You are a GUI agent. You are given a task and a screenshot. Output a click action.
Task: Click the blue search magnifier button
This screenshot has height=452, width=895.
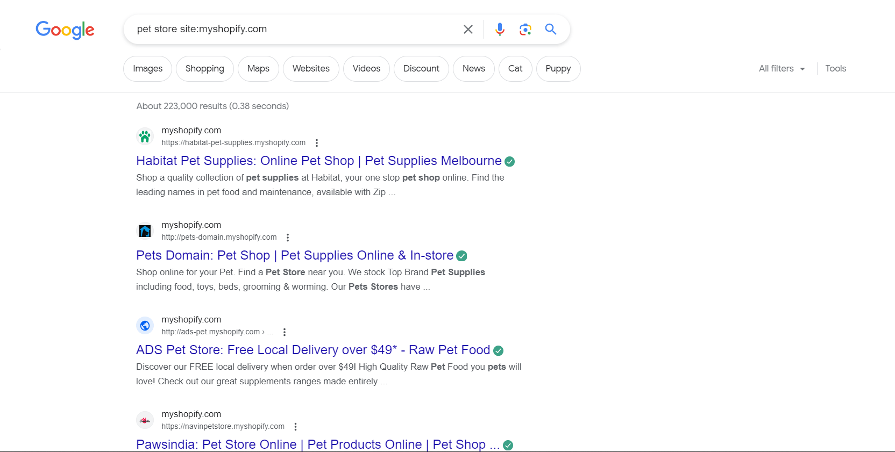point(550,29)
